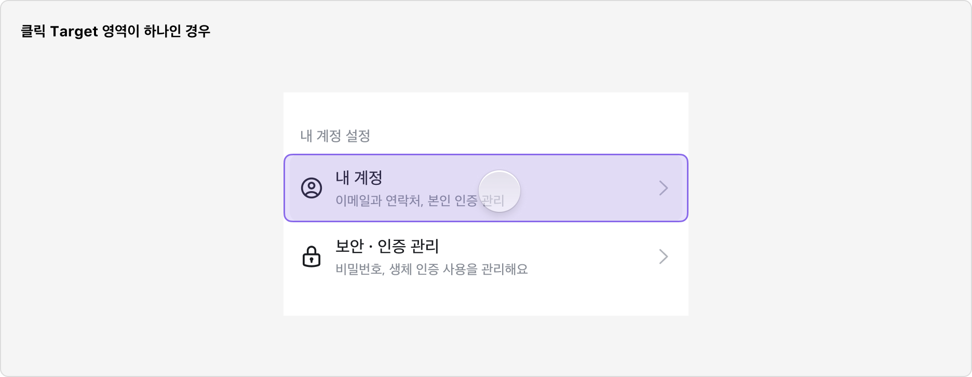Select the highlighted 내 계정 menu row
This screenshot has height=377, width=972.
coord(485,188)
